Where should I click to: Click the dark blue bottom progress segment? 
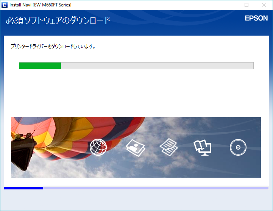tap(23, 188)
